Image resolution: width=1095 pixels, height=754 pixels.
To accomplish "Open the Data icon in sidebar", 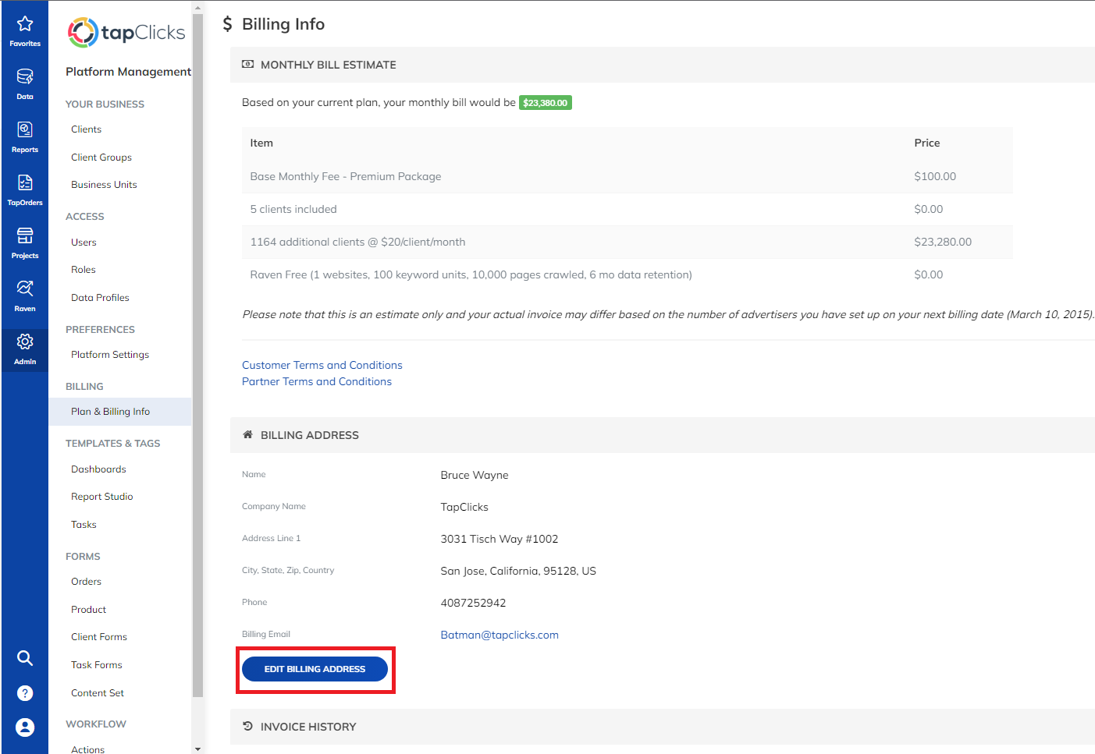I will (25, 76).
